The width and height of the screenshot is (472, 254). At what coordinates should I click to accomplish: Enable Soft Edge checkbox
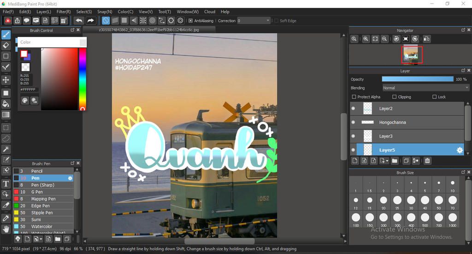coord(277,20)
